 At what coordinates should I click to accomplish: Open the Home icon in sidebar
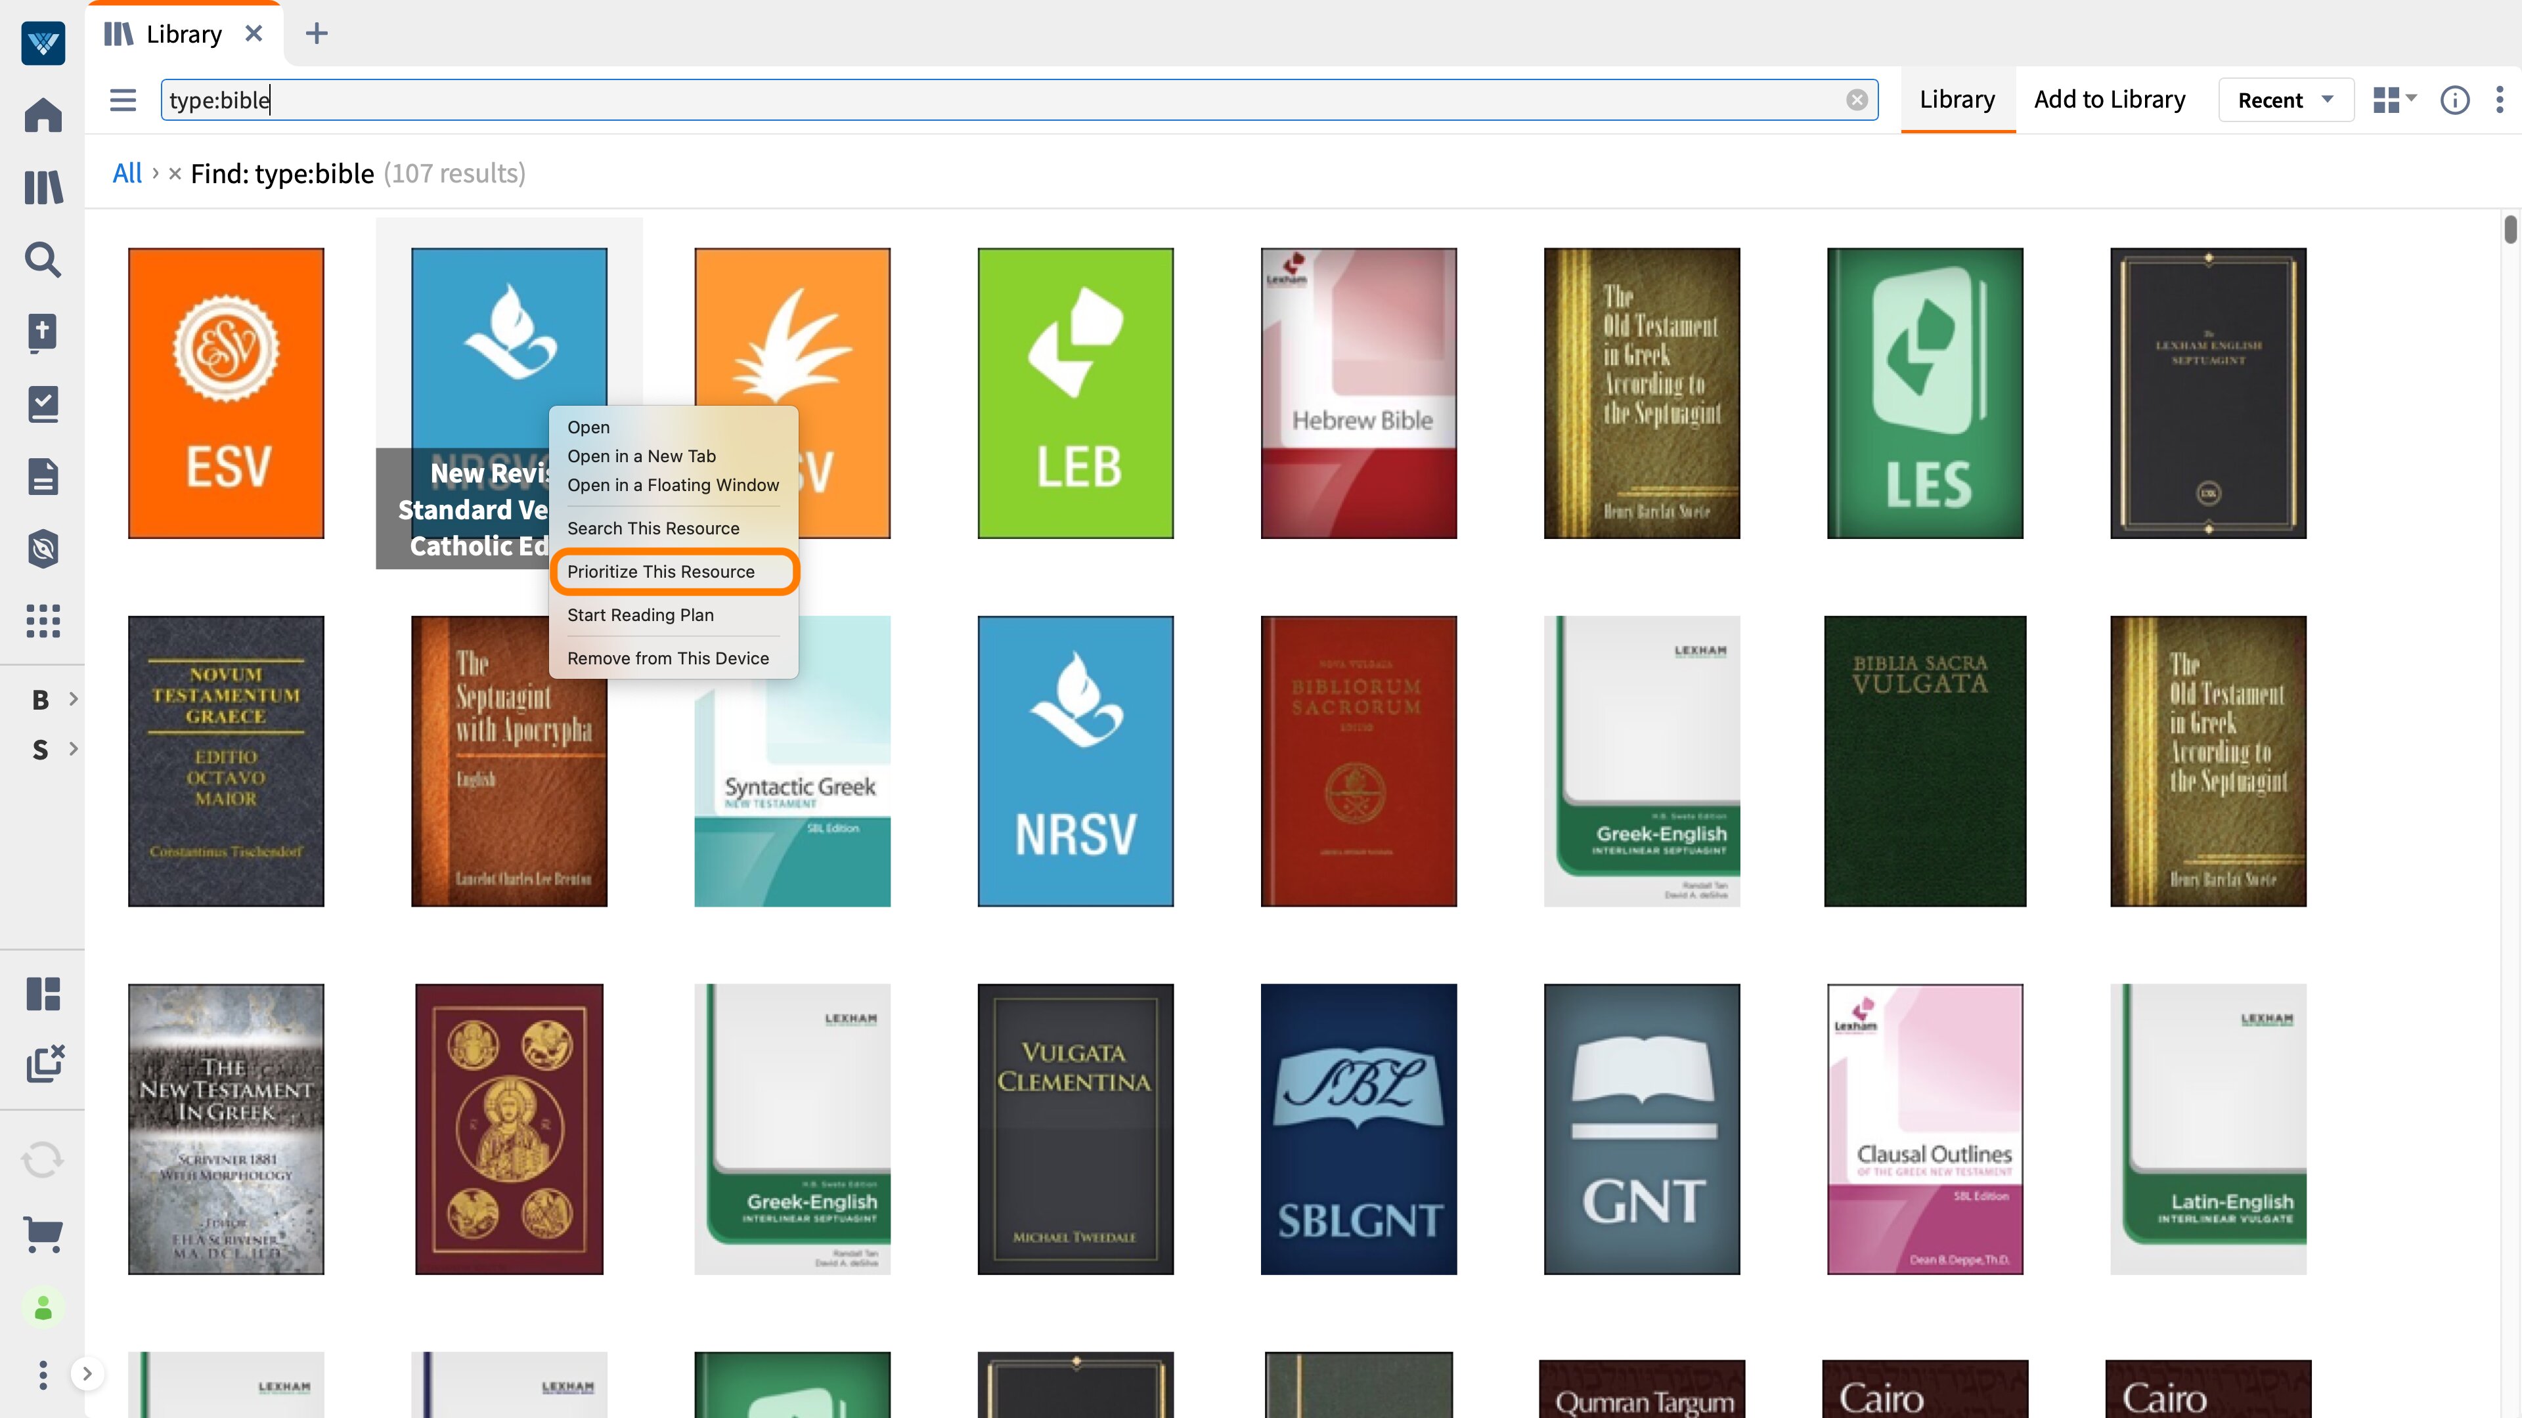point(42,114)
